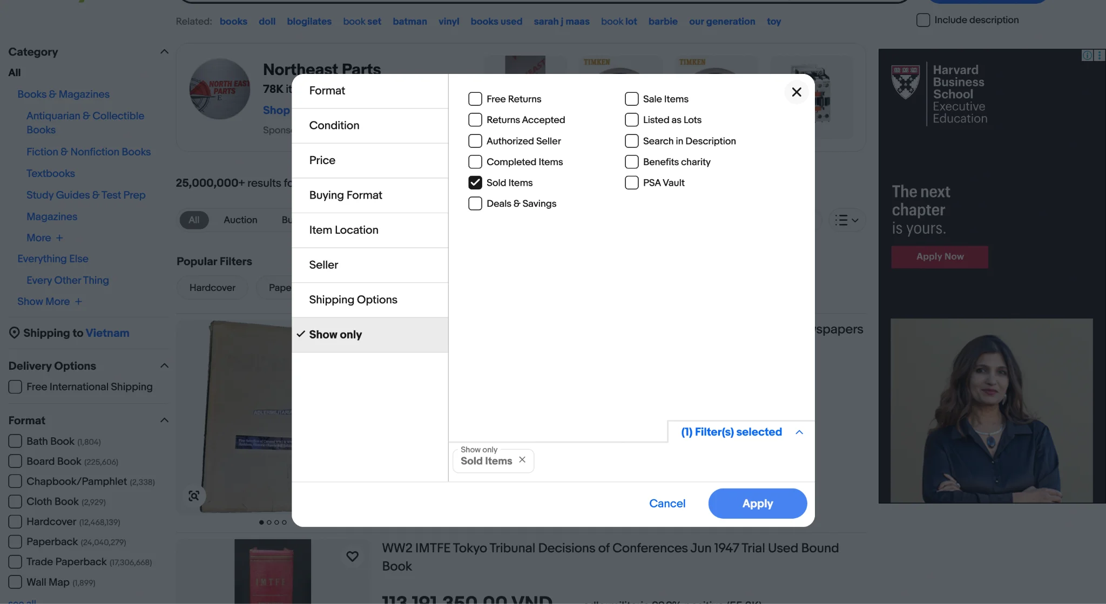Switch to Shipping Options tab
The image size is (1106, 604).
[x=370, y=300]
